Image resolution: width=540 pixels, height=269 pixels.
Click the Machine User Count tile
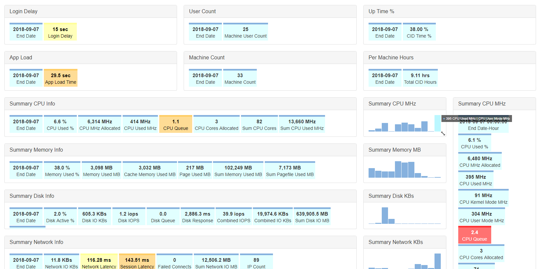pyautogui.click(x=246, y=32)
